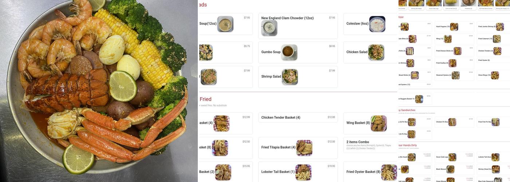This screenshot has height=182, width=510.
Task: Open the Shrimp Salad item image
Action: [290, 77]
